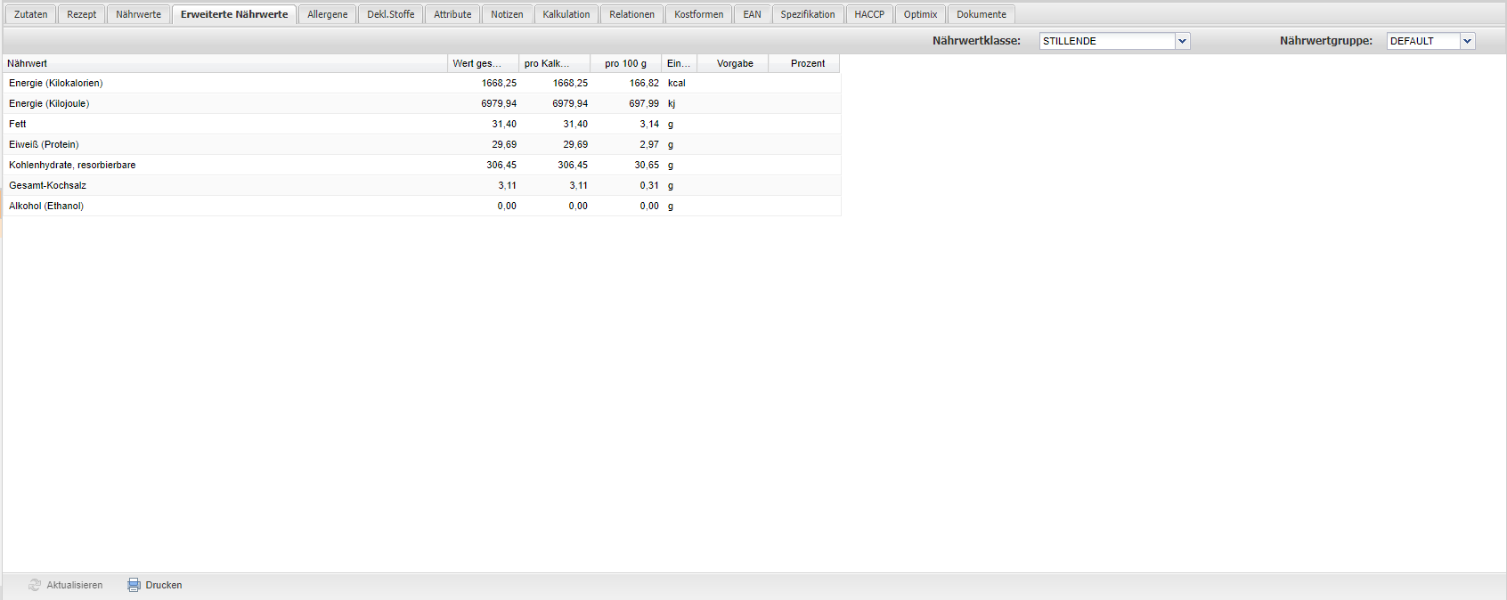
Task: Click the Drucken printer icon
Action: point(134,585)
